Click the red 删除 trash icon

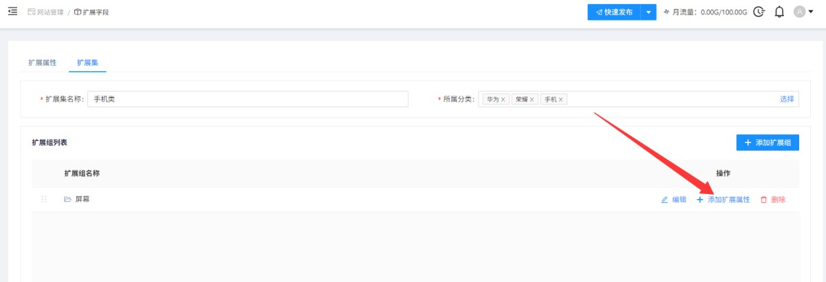(x=763, y=199)
